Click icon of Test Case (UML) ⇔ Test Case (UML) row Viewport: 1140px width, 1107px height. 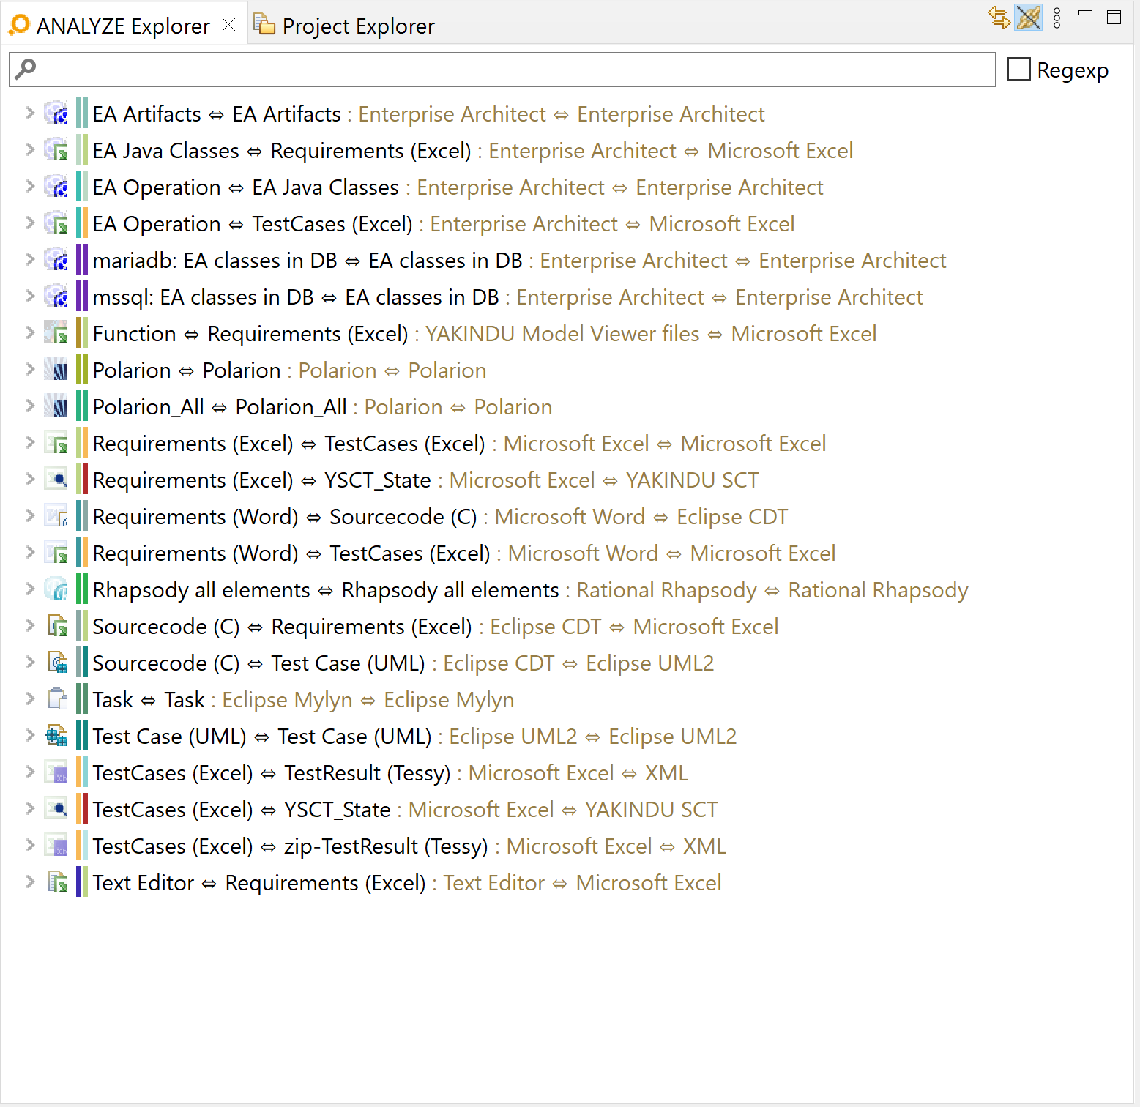point(56,736)
